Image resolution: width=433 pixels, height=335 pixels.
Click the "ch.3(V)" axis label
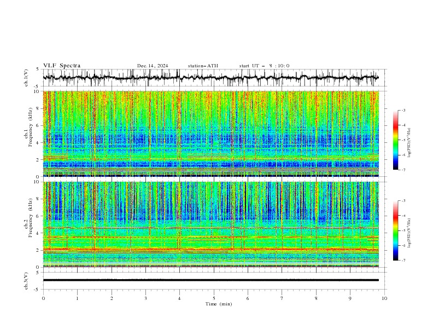pos(26,281)
